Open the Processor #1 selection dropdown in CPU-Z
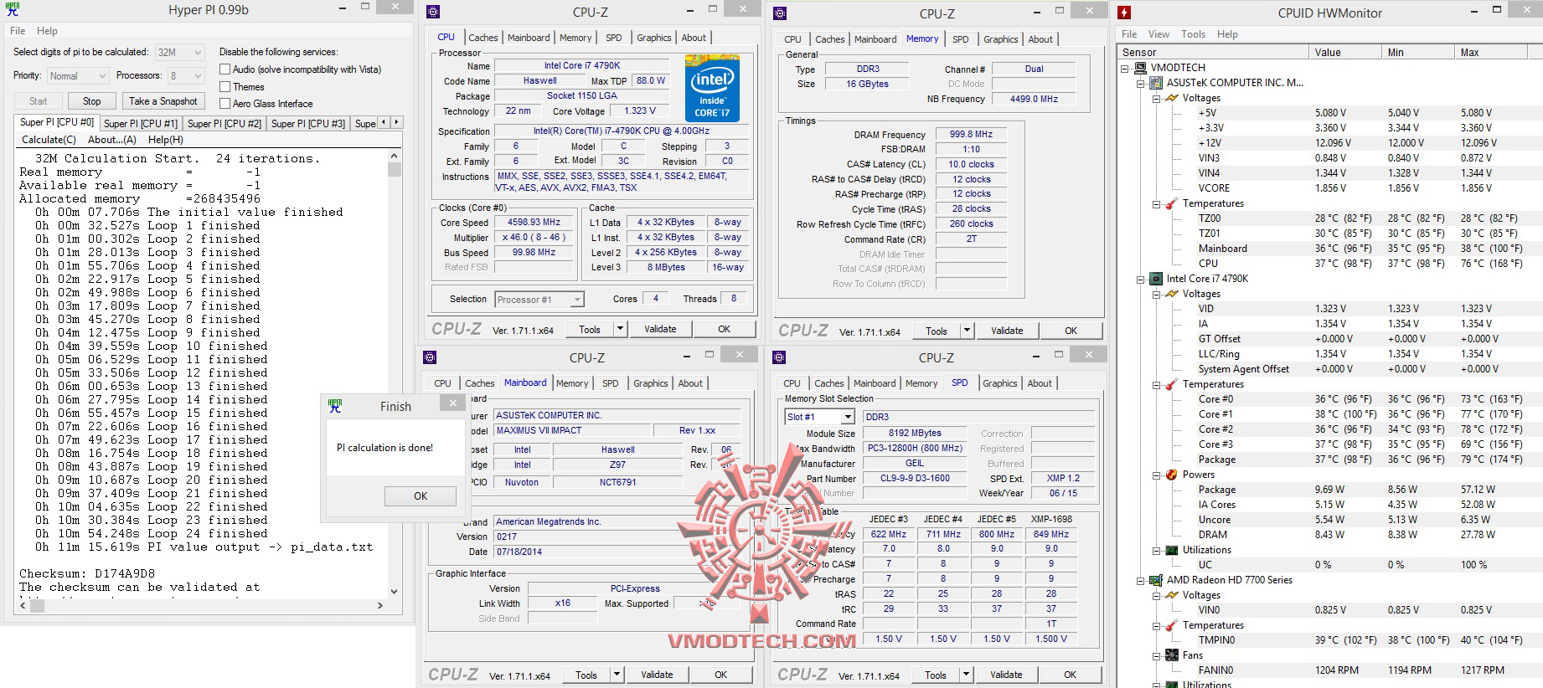The image size is (1543, 688). point(539,299)
